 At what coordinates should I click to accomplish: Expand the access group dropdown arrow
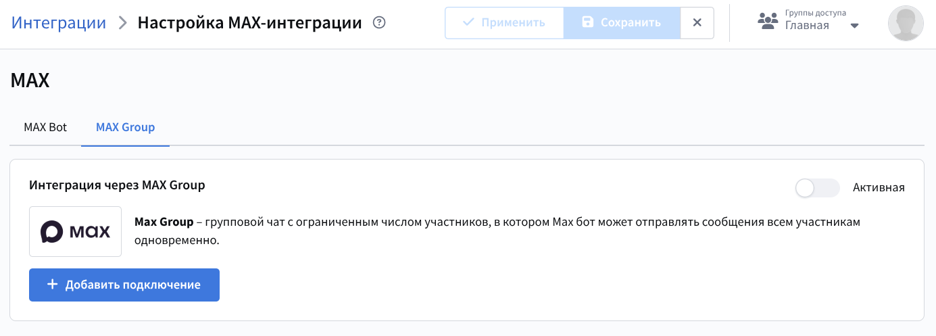pyautogui.click(x=854, y=26)
